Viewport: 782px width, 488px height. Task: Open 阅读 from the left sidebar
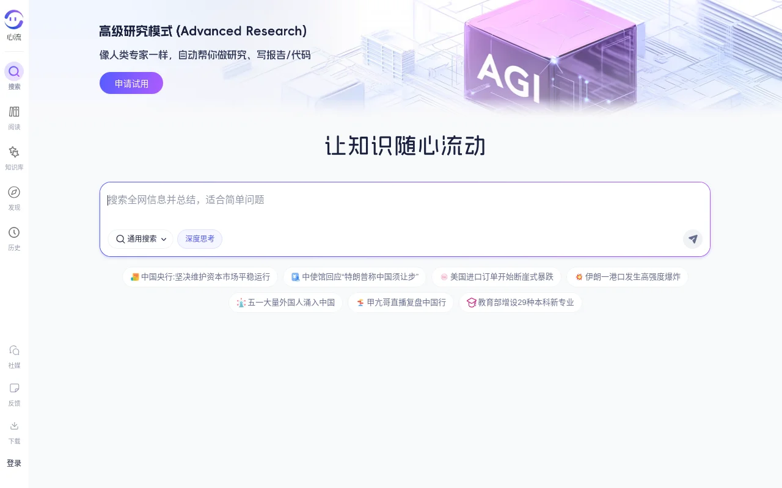pyautogui.click(x=13, y=112)
